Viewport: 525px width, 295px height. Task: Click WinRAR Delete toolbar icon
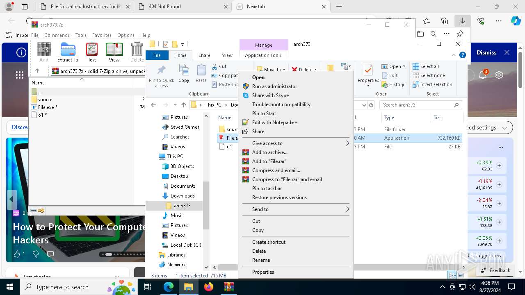pyautogui.click(x=137, y=52)
